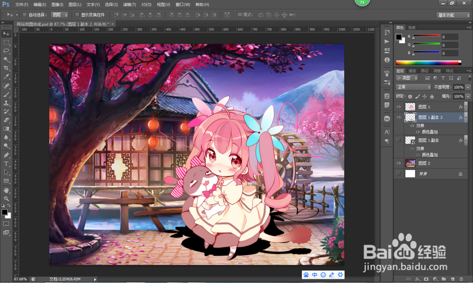Open the 文件(F) menu
The image size is (473, 283).
pyautogui.click(x=21, y=5)
